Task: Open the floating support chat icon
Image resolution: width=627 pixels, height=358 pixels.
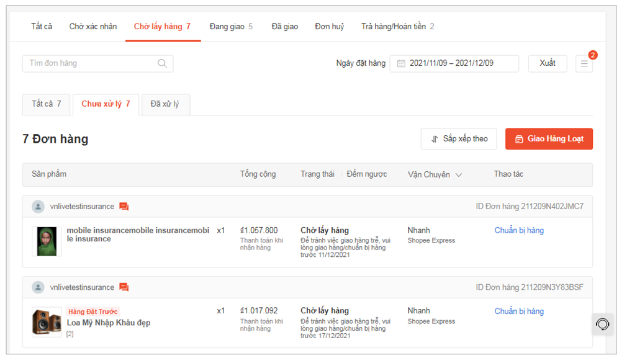Action: [602, 324]
